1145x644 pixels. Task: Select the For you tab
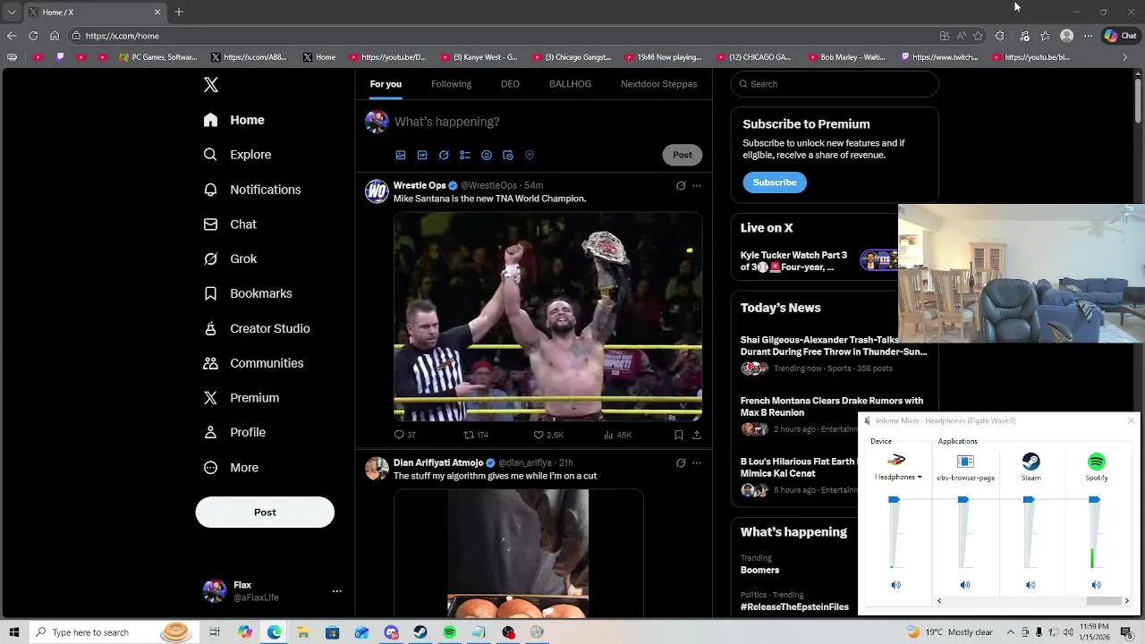(x=386, y=84)
